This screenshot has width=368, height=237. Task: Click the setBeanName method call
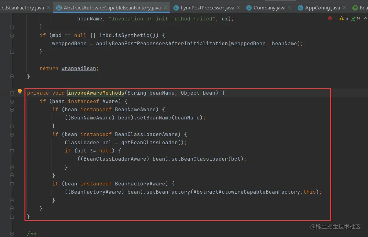pos(154,118)
